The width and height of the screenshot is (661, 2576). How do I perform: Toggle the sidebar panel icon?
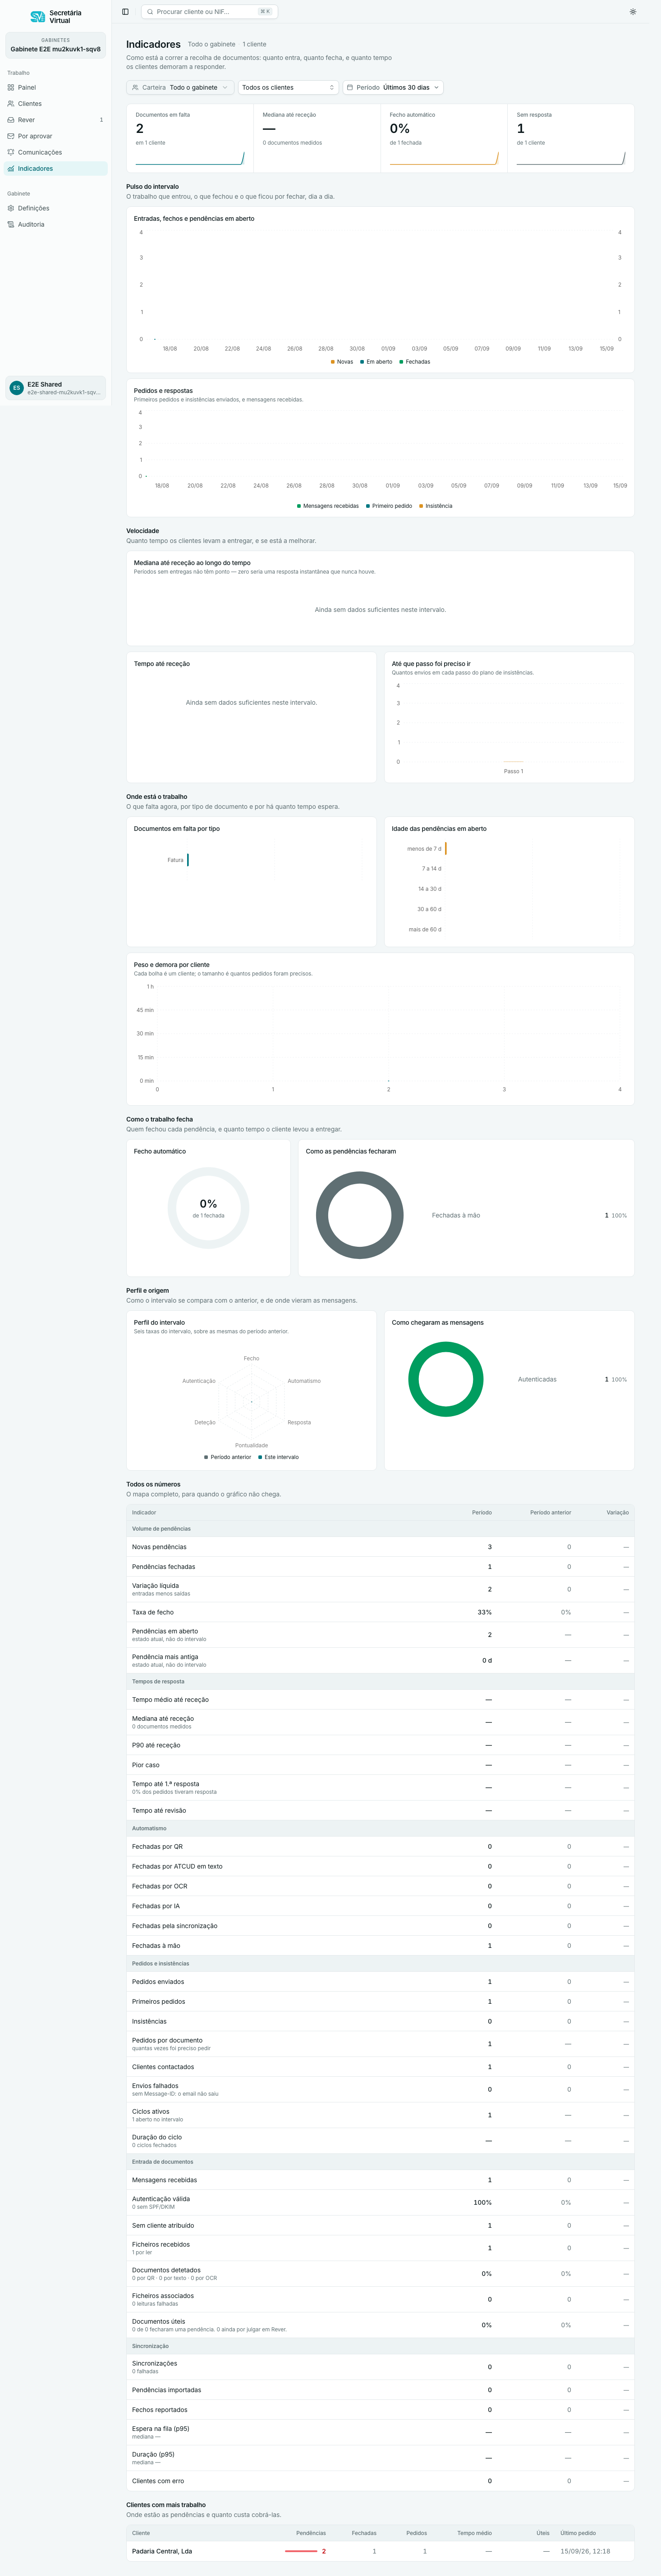125,12
